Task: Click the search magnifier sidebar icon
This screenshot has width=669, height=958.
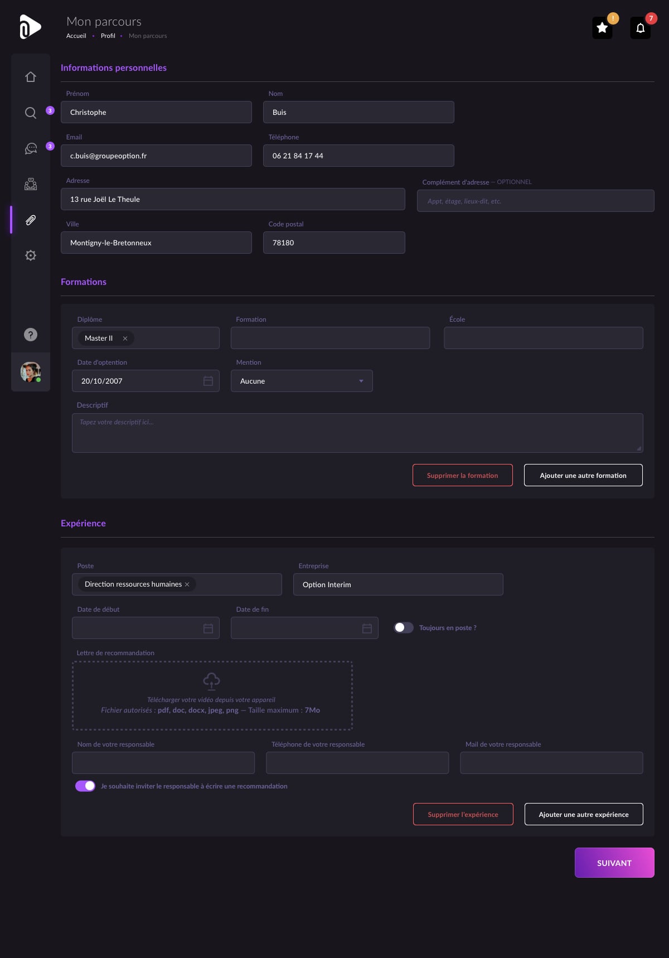Action: click(x=31, y=113)
